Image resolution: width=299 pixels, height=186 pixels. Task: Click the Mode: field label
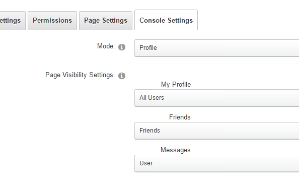coord(106,46)
